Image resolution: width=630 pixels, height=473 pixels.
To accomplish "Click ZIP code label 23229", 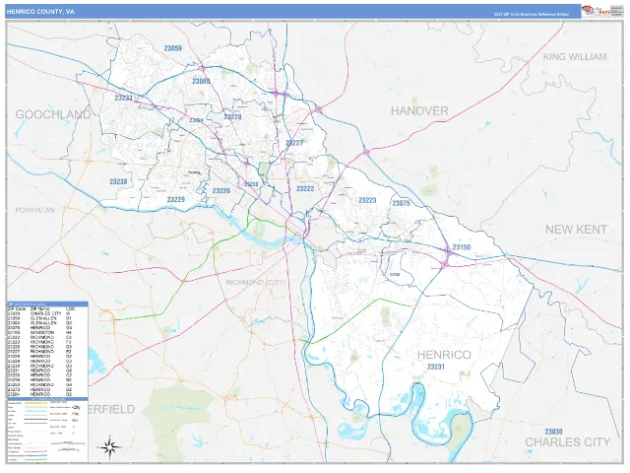I will pyautogui.click(x=176, y=199).
